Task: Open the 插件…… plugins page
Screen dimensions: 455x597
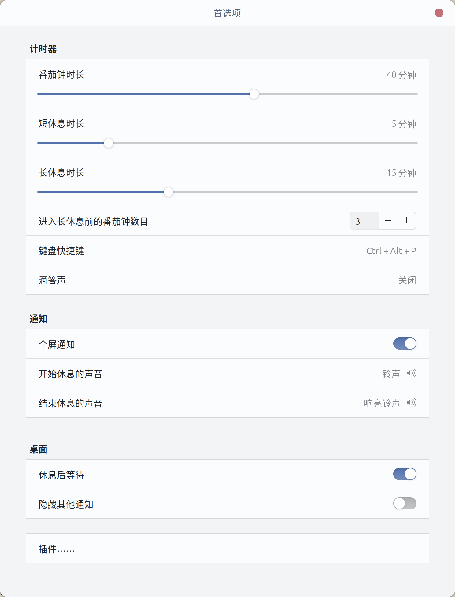Action: click(x=227, y=549)
